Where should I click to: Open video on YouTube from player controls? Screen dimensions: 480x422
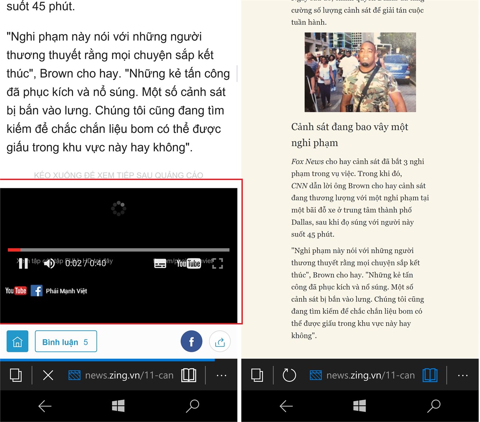point(189,263)
